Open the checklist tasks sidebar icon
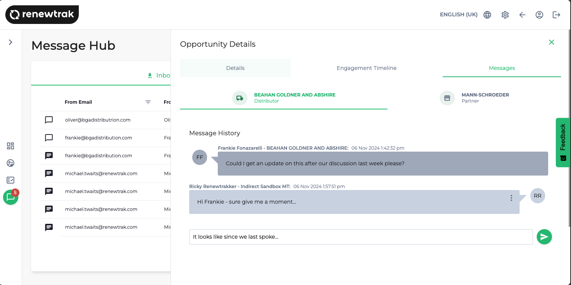The height and width of the screenshot is (285, 571). pyautogui.click(x=11, y=180)
